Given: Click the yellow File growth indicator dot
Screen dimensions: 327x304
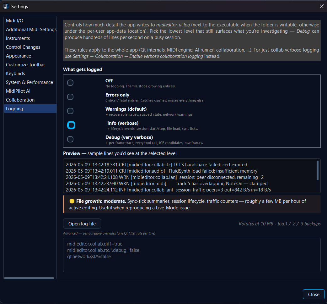Looking at the screenshot, I should tap(72, 201).
